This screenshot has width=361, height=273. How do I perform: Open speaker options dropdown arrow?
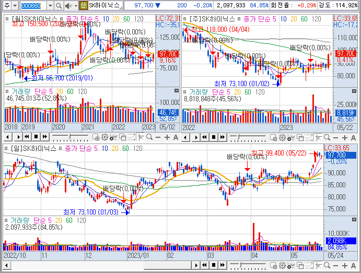(x=76, y=6)
